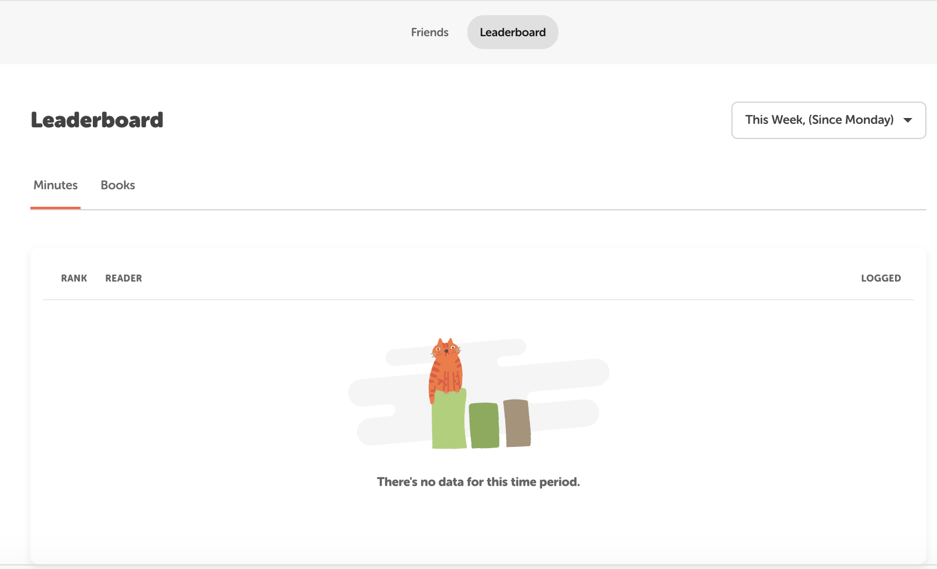Sort by the RANK column header
Screen dimensions: 937x569
[74, 278]
